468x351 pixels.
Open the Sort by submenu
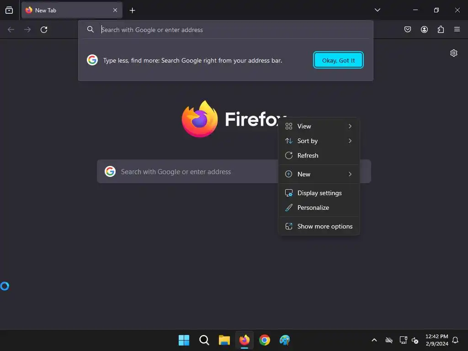point(319,141)
